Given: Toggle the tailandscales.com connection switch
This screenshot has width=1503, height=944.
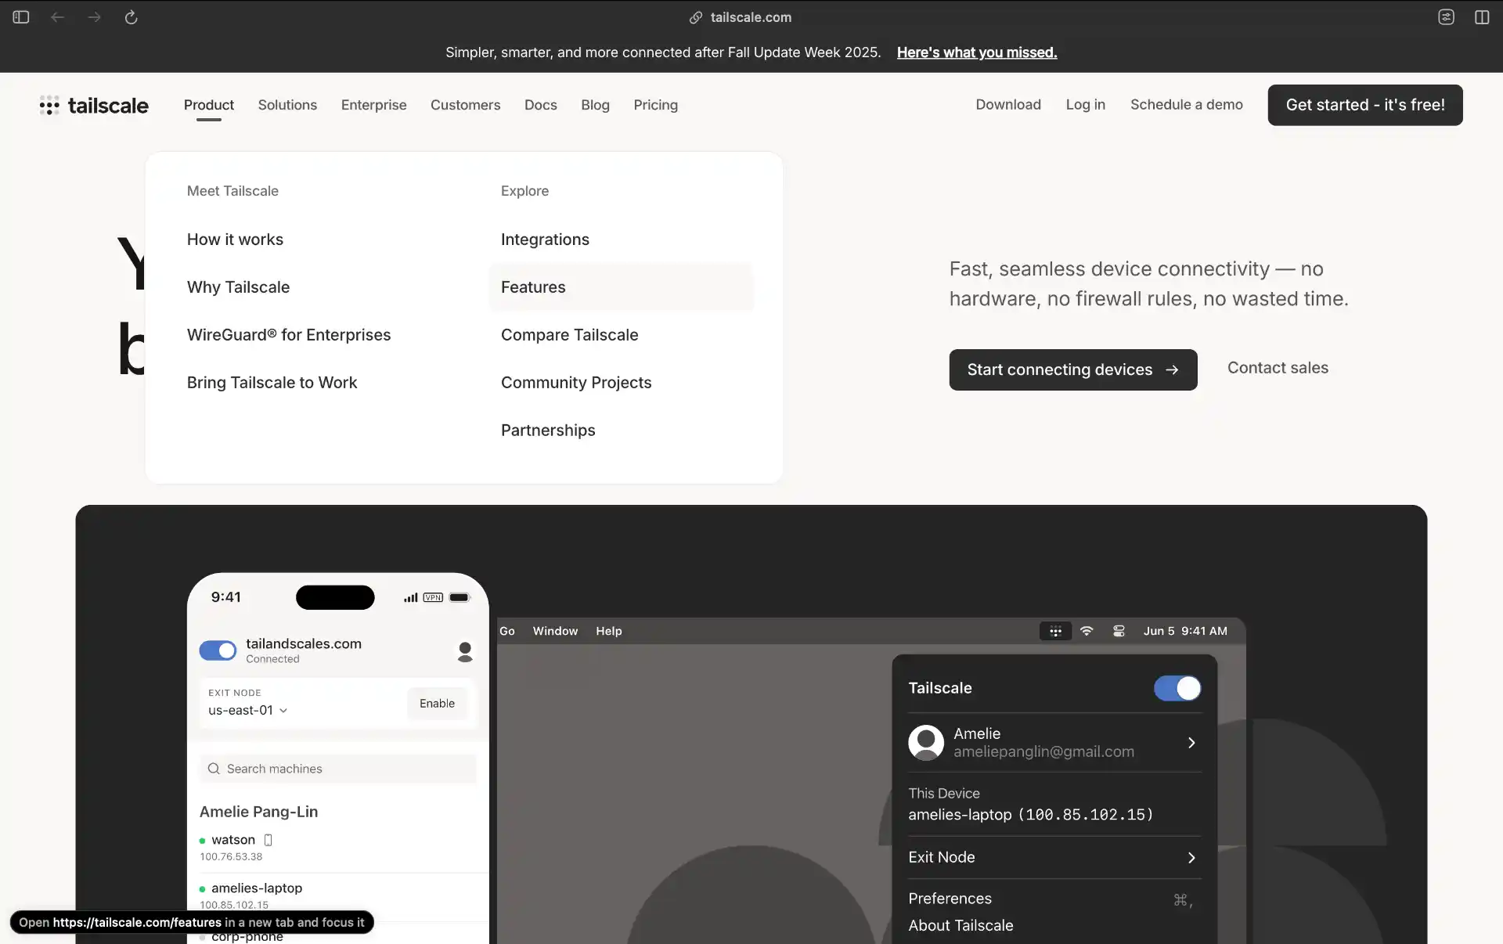Looking at the screenshot, I should pos(218,650).
